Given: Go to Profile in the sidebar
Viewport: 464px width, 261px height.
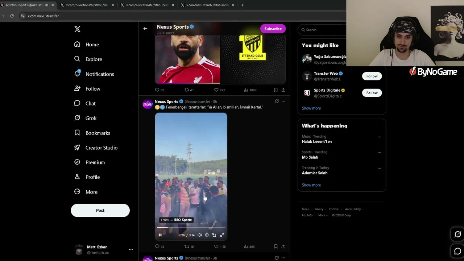Looking at the screenshot, I should coord(87,177).
